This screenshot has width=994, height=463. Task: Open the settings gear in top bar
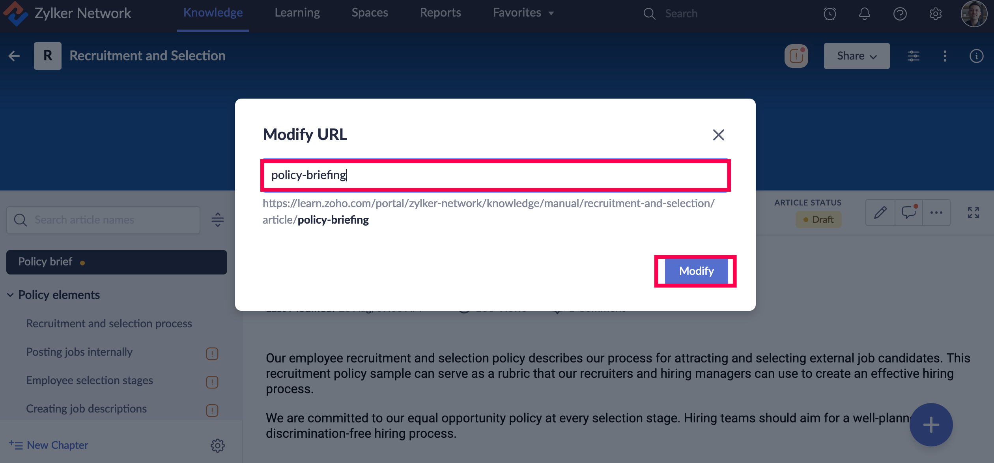935,14
